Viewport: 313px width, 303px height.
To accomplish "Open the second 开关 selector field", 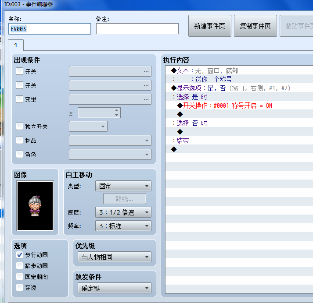I will click(x=110, y=85).
